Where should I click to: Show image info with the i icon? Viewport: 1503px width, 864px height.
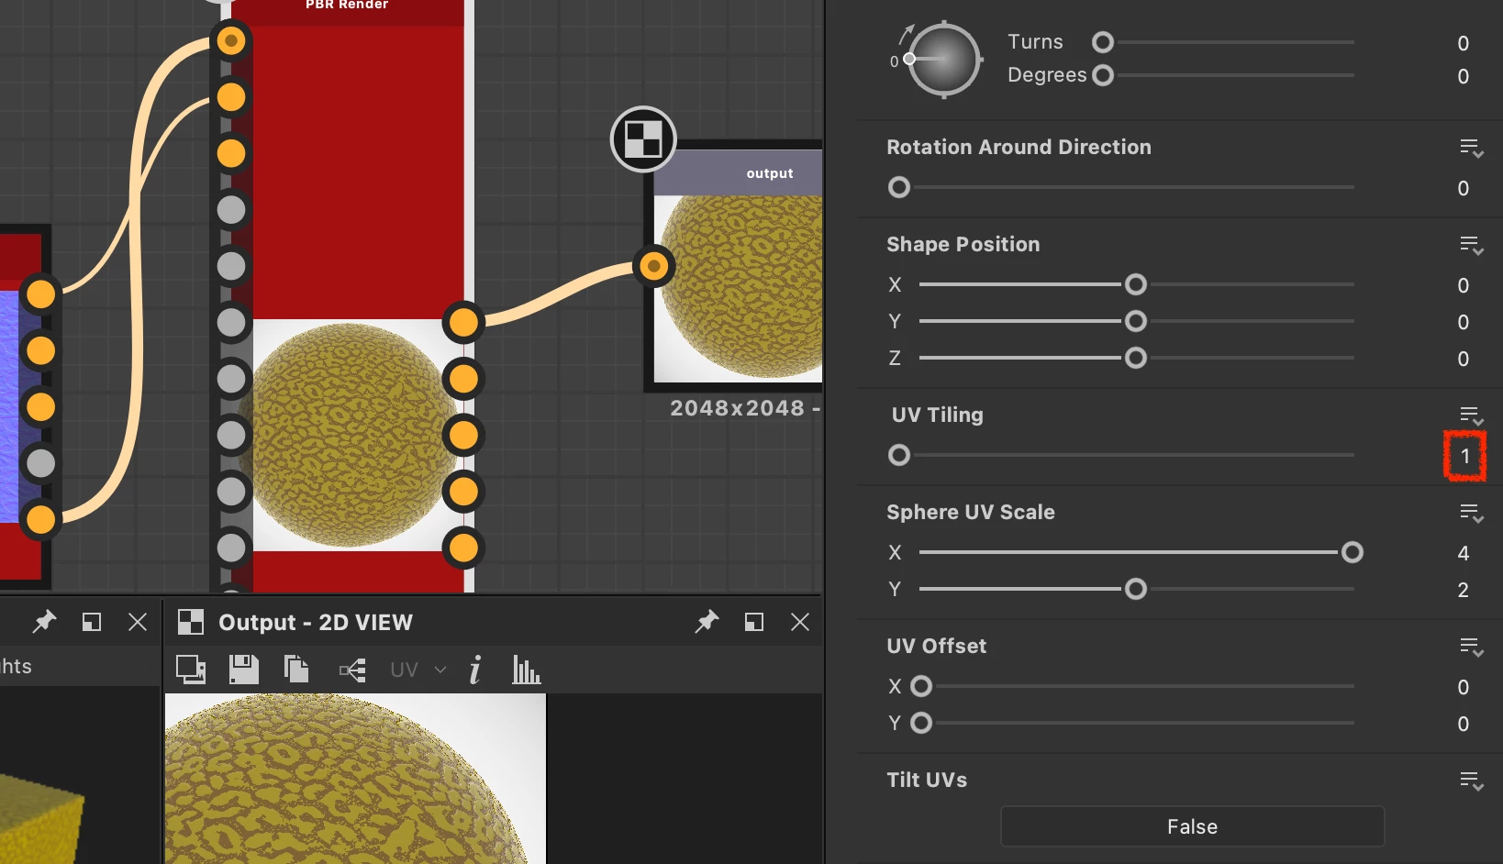click(x=474, y=670)
